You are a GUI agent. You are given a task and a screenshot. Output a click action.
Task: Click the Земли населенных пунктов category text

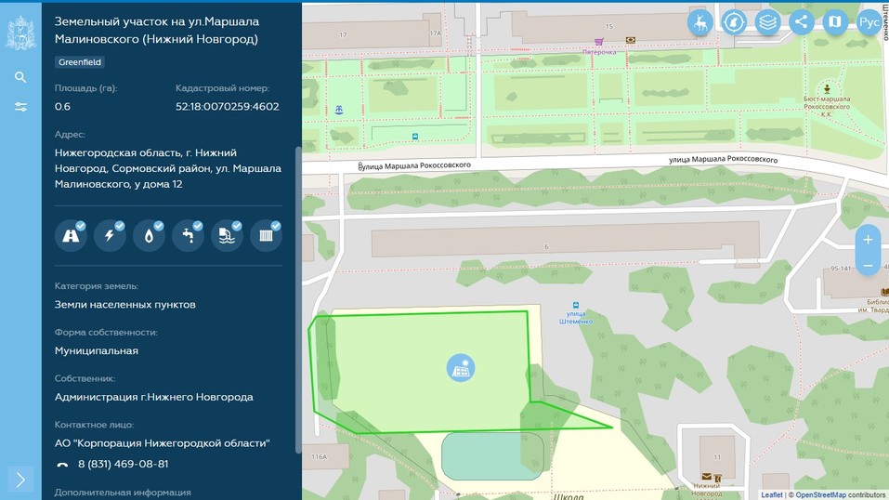[124, 305]
